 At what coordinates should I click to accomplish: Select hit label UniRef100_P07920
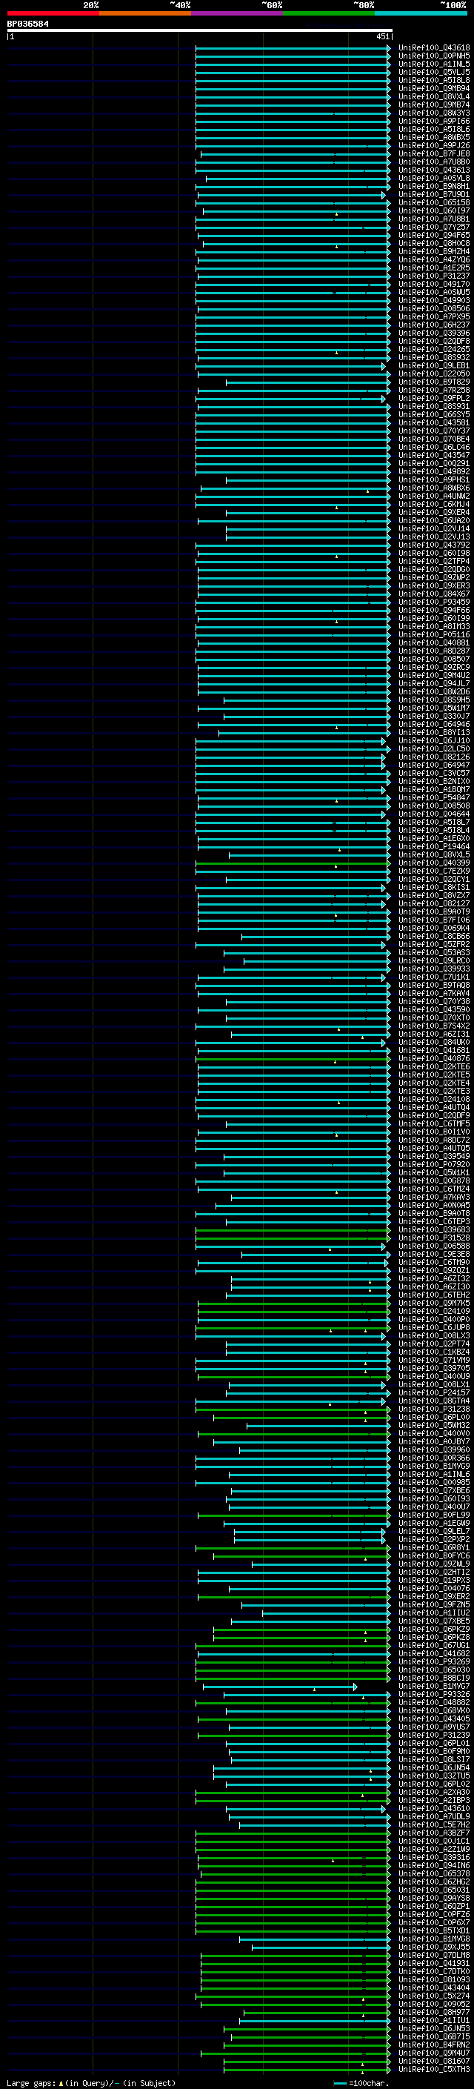click(434, 1164)
